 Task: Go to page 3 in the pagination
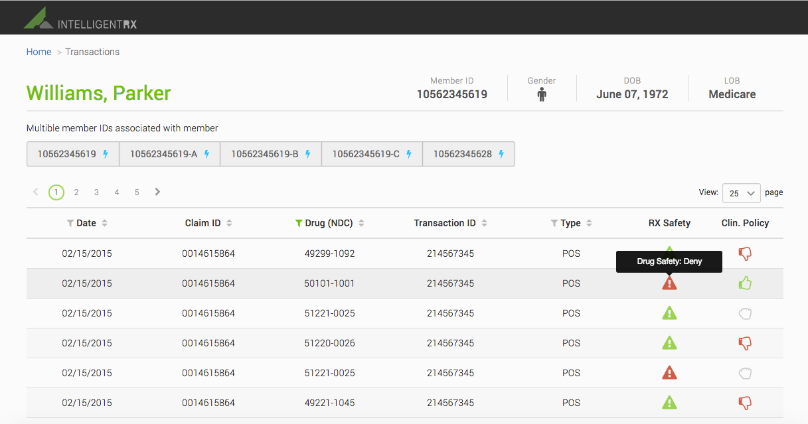[x=96, y=192]
